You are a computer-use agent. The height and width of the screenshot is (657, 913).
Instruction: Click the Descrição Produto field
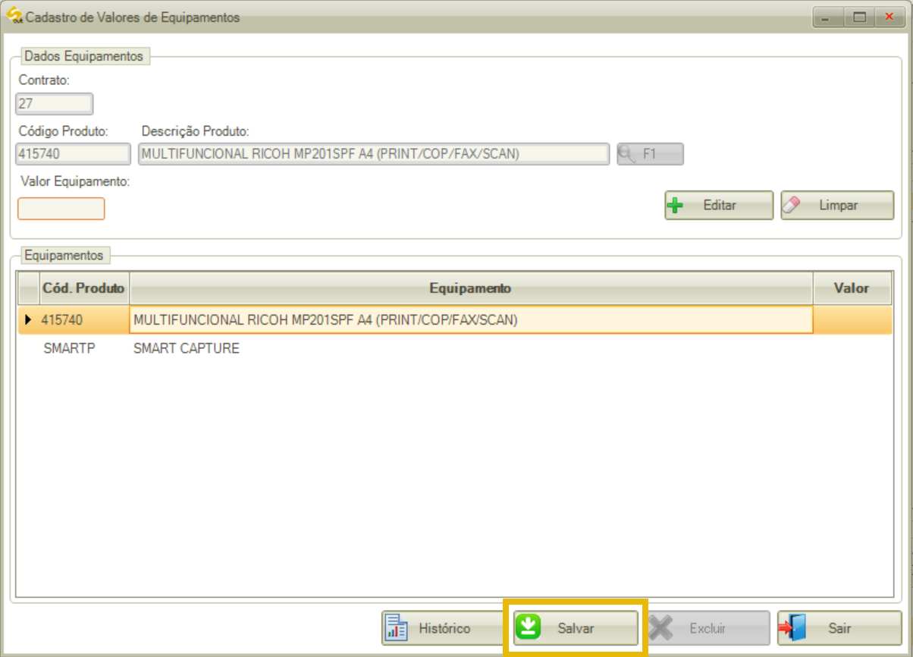[374, 154]
